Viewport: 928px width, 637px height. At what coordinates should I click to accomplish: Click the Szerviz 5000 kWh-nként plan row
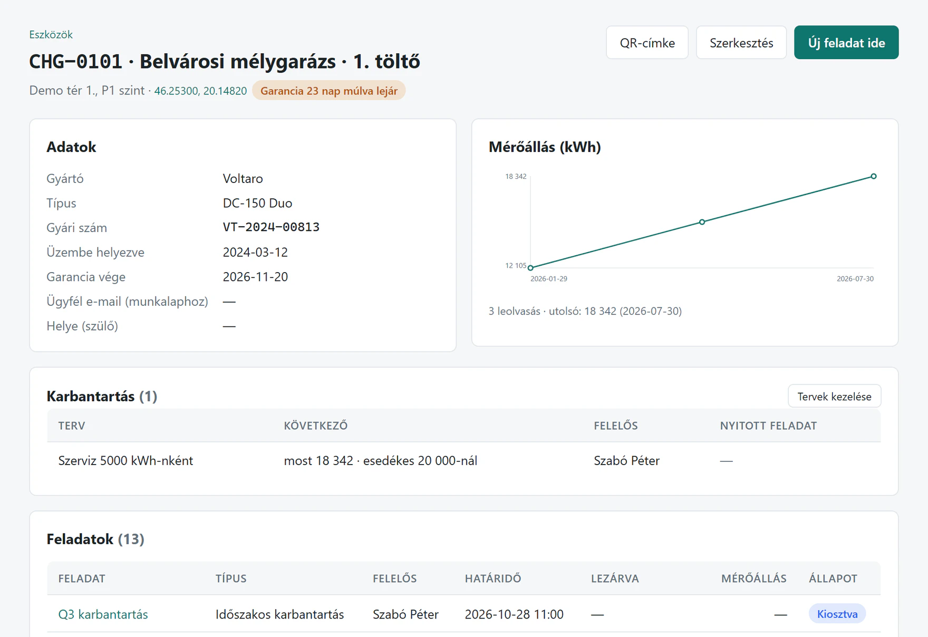463,460
